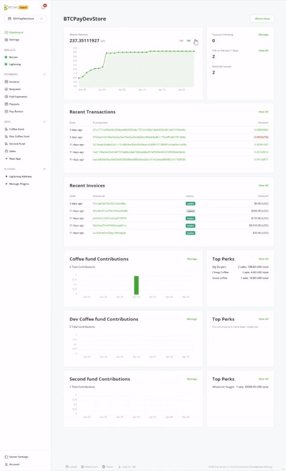Click the Dev Coffee fund app icon

6,136
